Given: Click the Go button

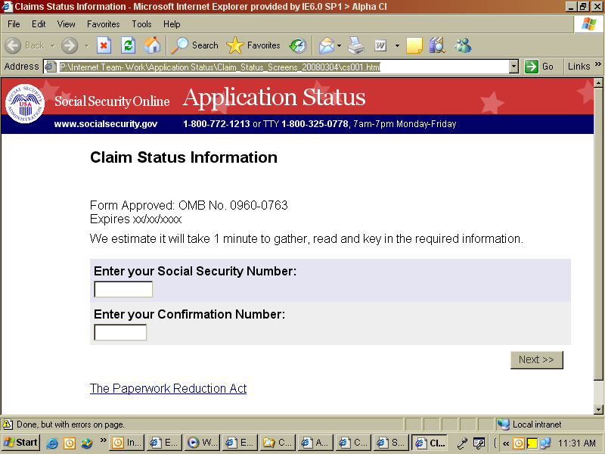Looking at the screenshot, I should (x=539, y=67).
